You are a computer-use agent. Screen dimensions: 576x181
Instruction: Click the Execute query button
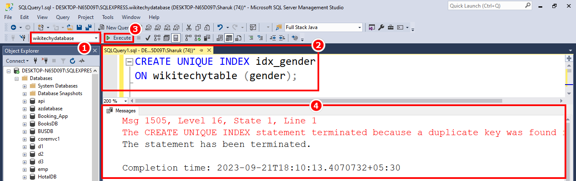119,38
